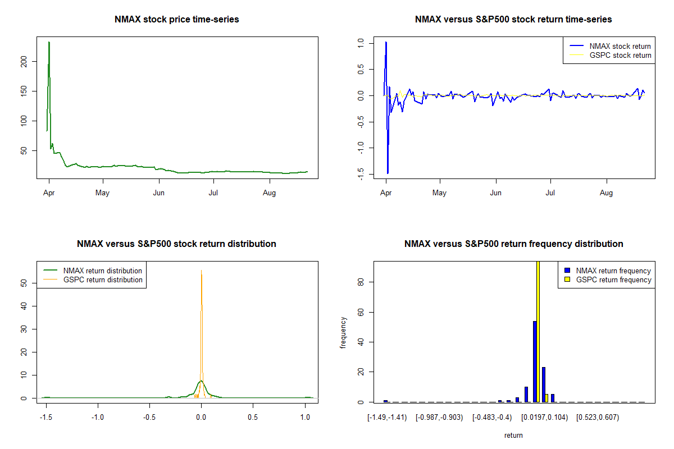Click the GSPC return distribution legend label
This screenshot has height=449, width=674.
click(x=103, y=280)
